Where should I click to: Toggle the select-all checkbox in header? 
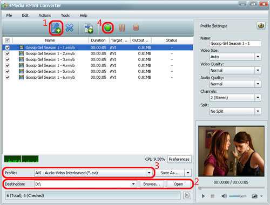8,40
